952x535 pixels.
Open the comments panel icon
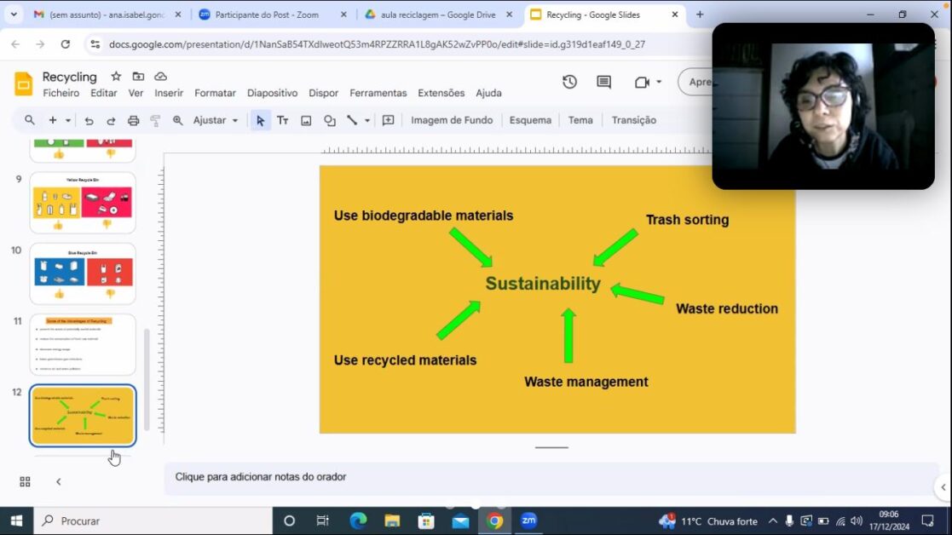pos(603,82)
